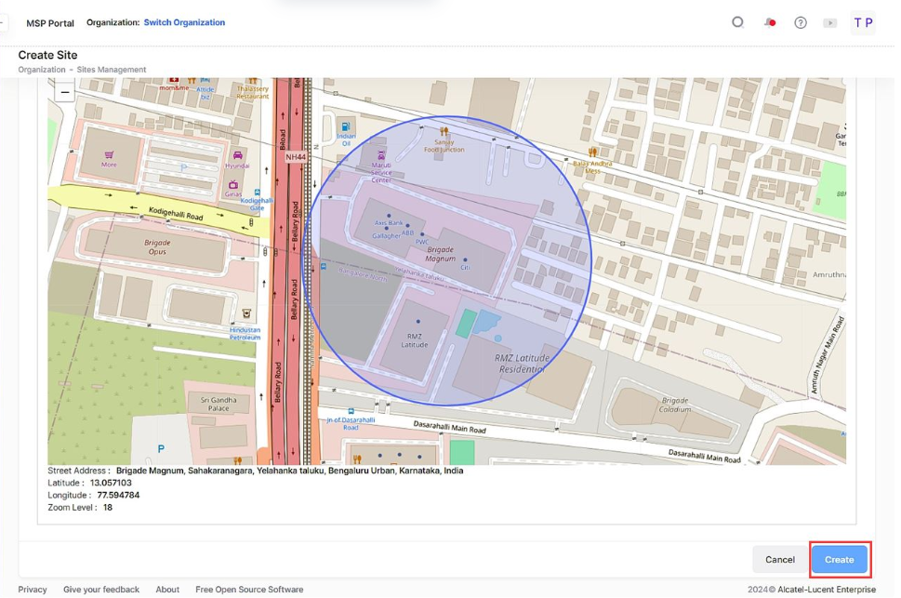Open the notifications bell with red badge
The width and height of the screenshot is (901, 598).
[769, 21]
